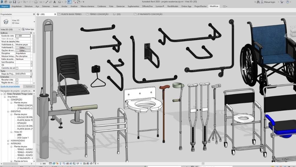Click the Print icon in quick access toolbar
The image size is (296, 167).
36,2
